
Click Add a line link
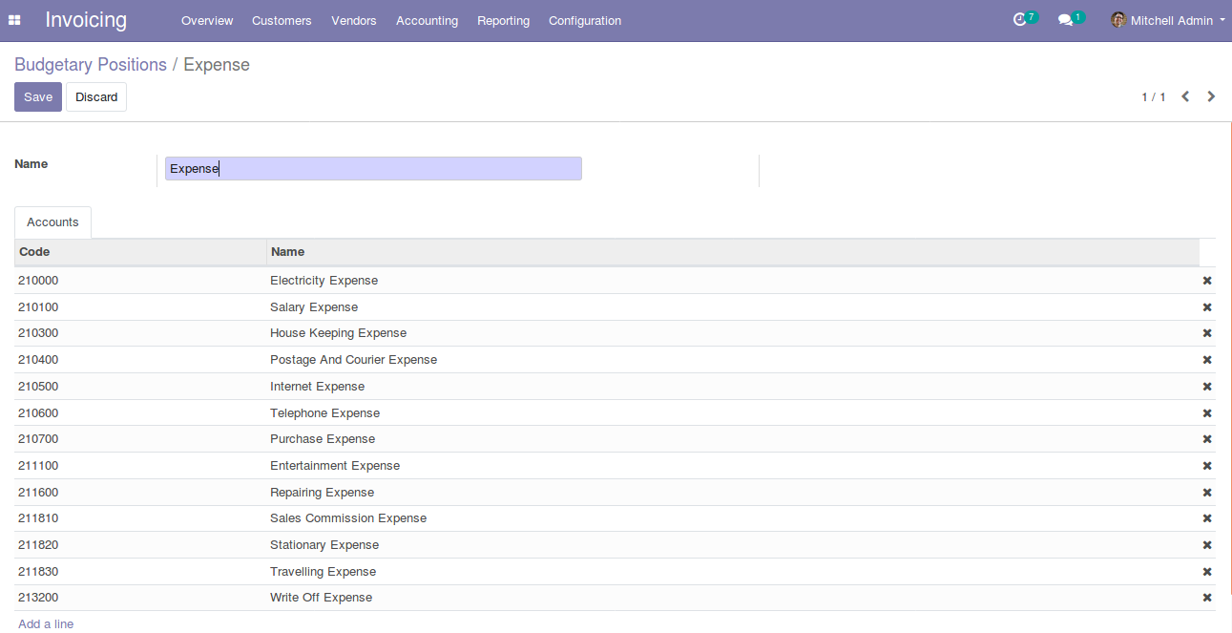click(x=46, y=623)
